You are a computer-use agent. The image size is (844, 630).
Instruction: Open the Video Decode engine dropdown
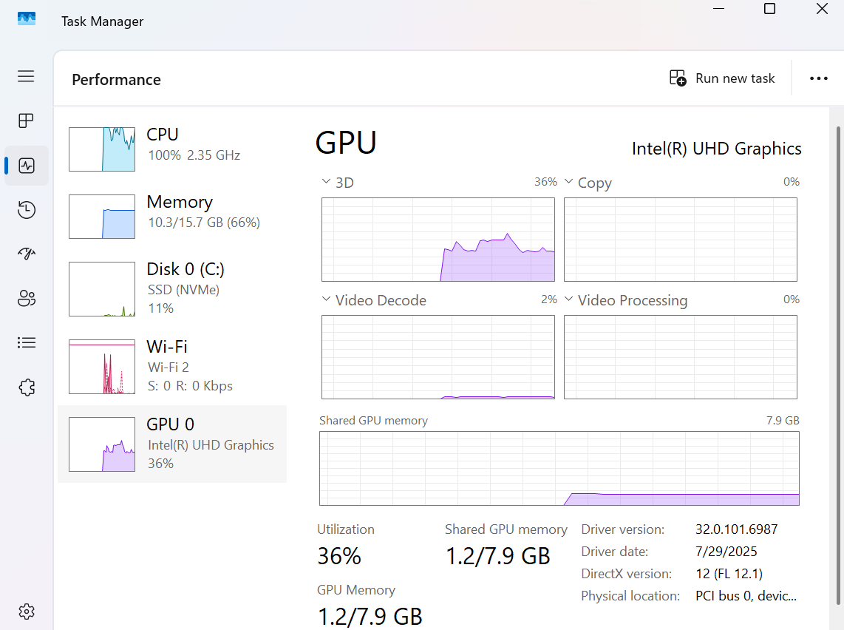point(326,299)
